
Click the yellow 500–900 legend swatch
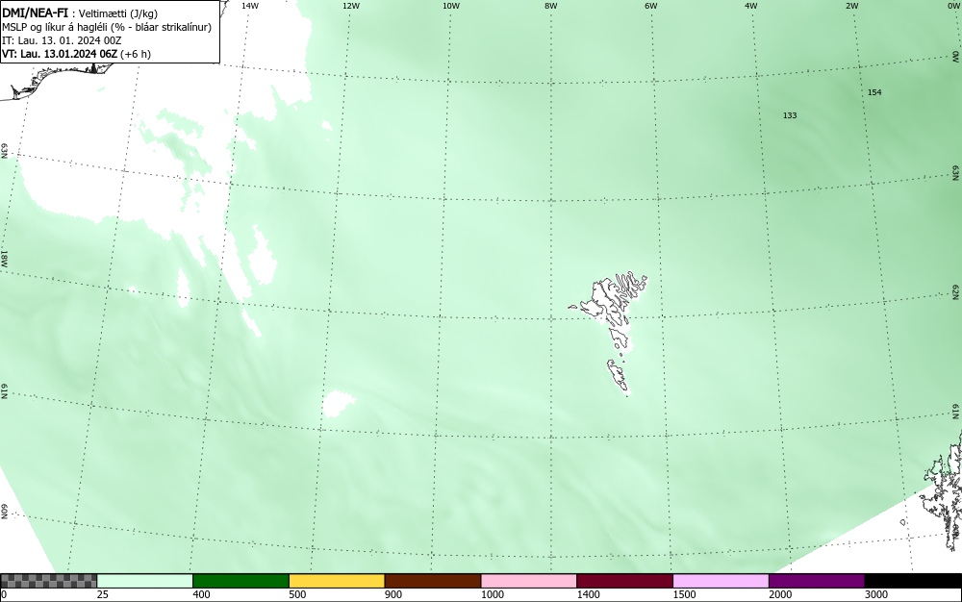337,581
